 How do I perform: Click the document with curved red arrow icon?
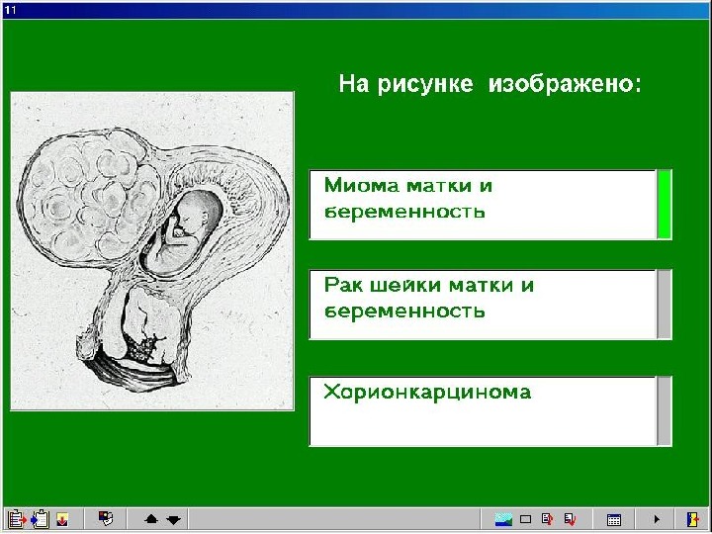548,518
